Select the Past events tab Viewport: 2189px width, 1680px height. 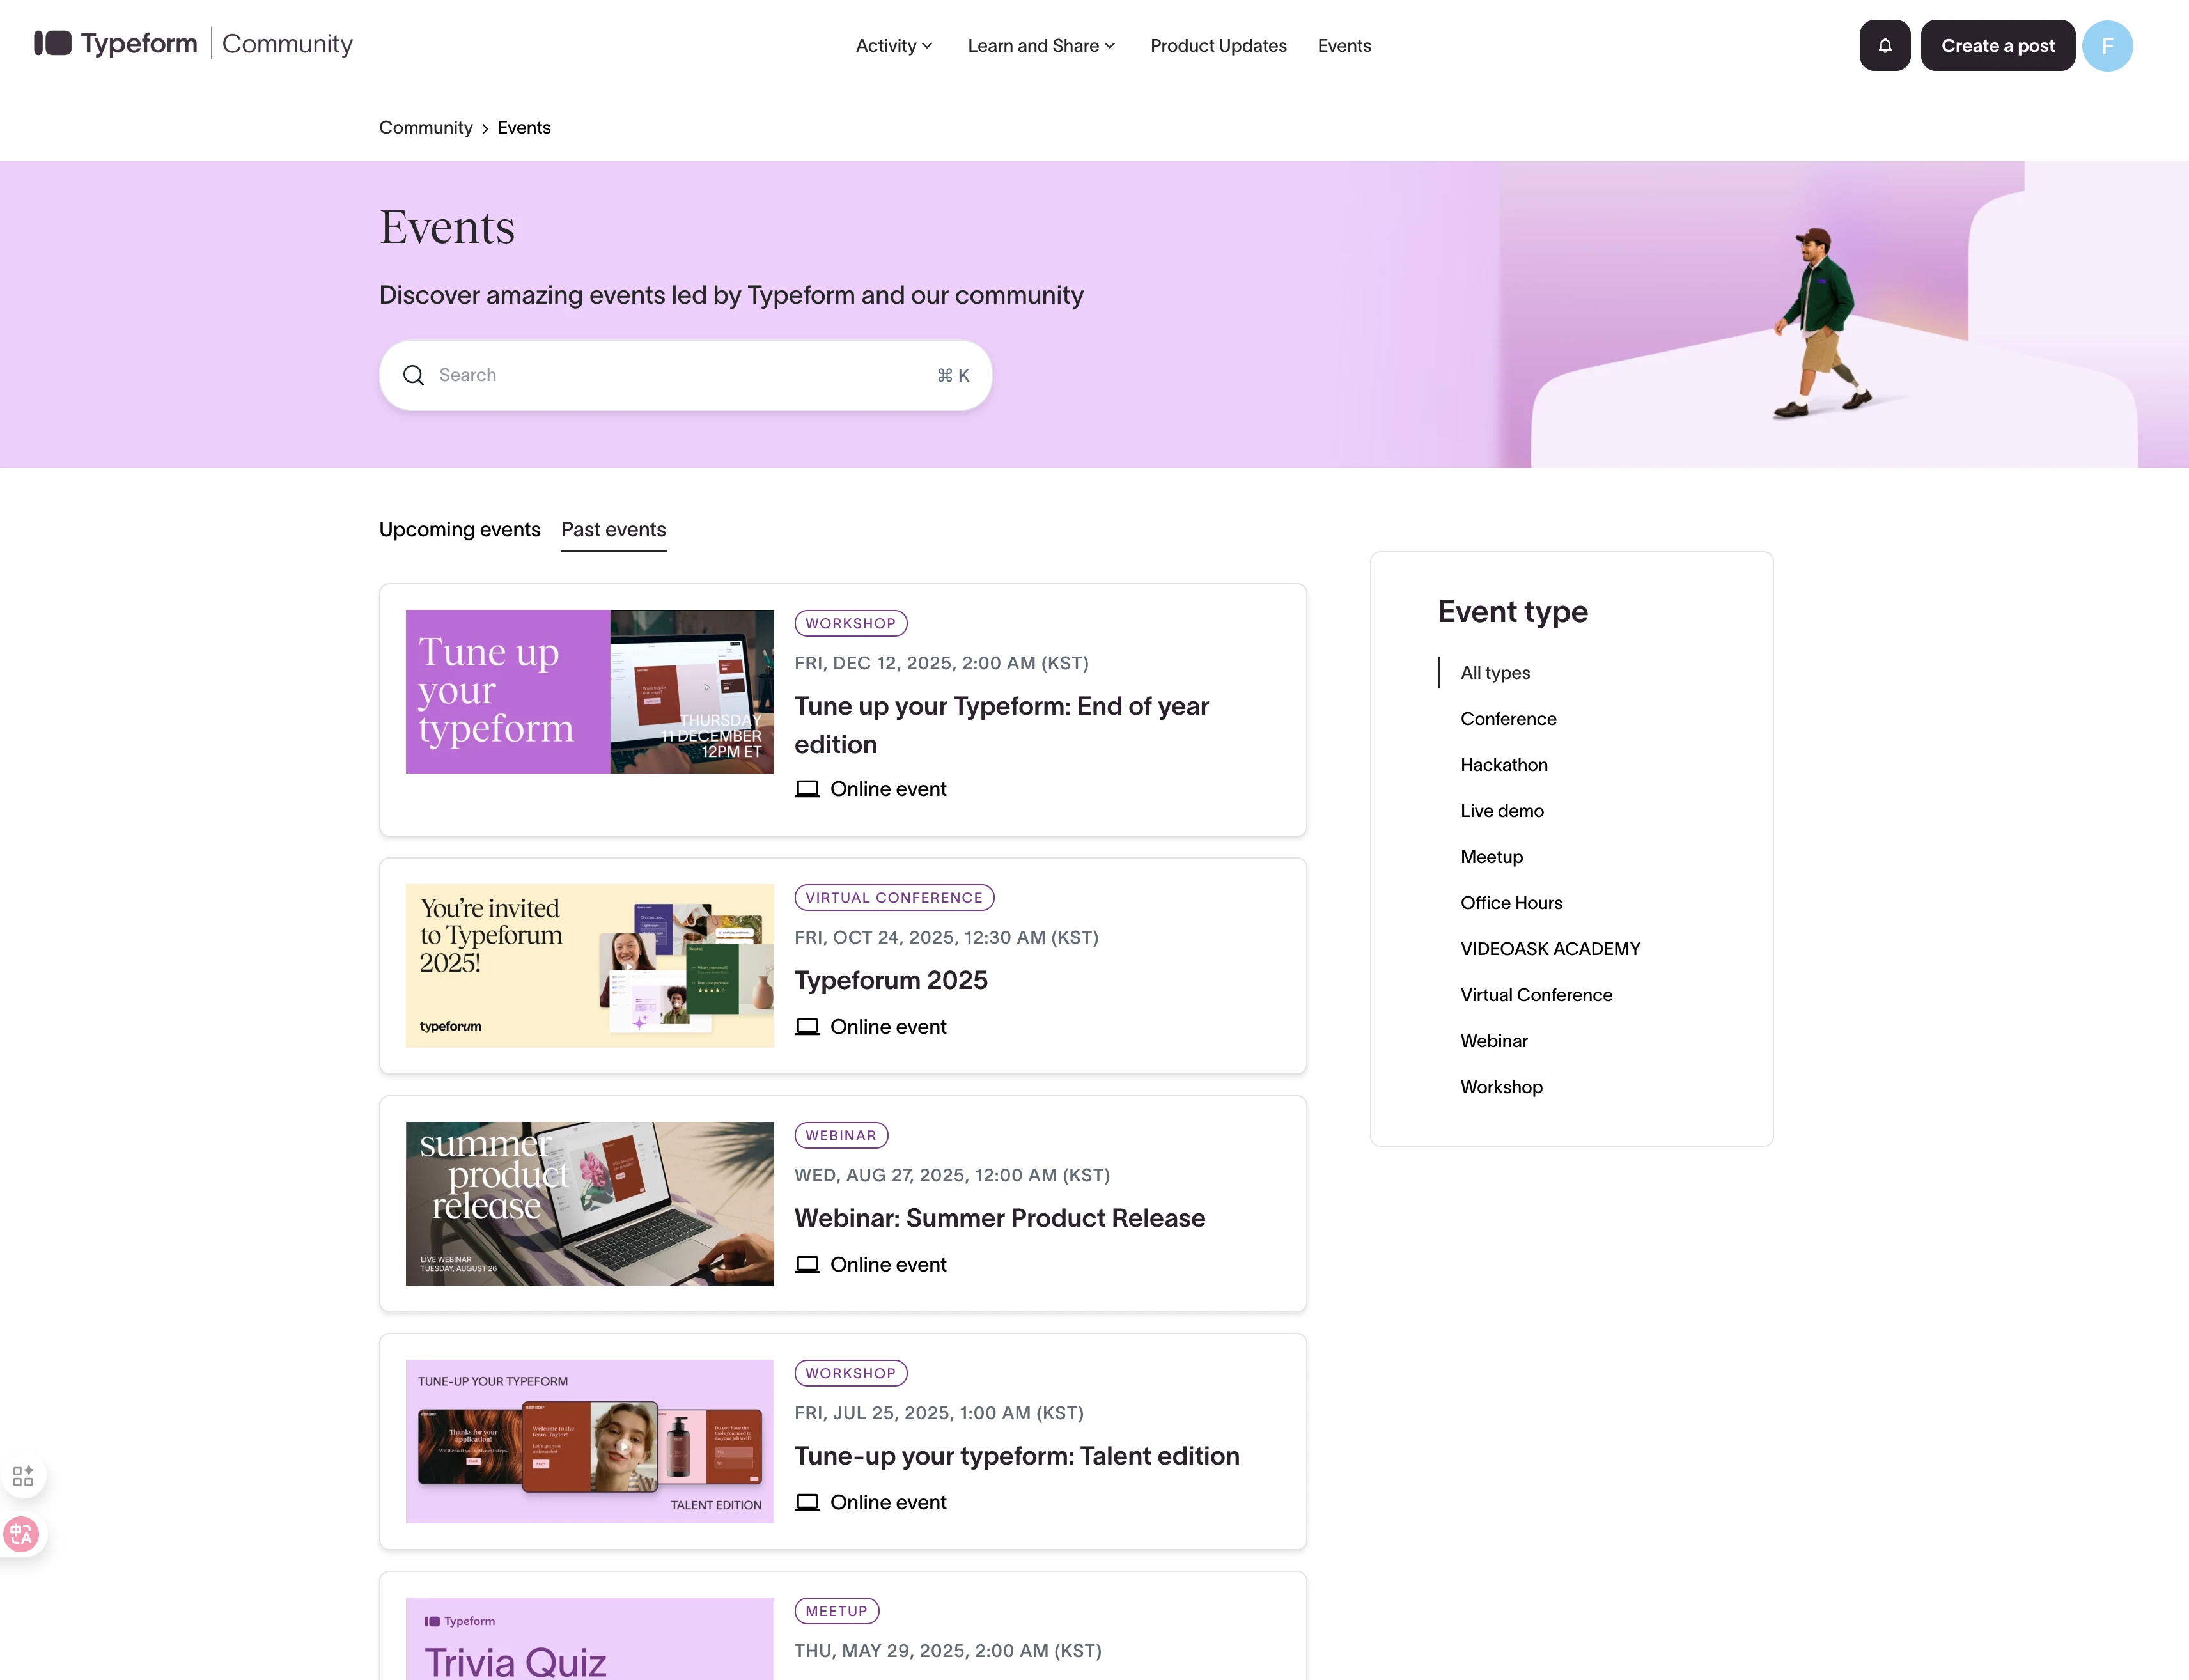point(613,529)
